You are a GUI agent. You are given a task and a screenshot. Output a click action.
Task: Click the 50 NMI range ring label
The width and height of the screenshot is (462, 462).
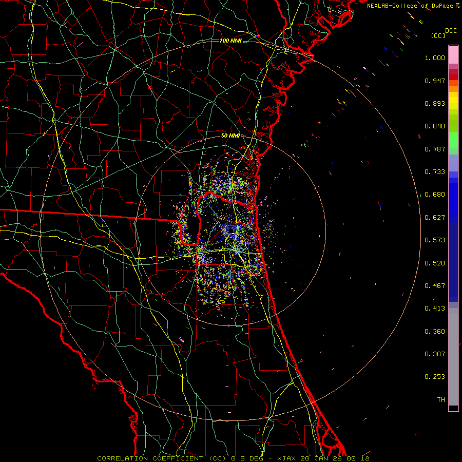coord(230,136)
